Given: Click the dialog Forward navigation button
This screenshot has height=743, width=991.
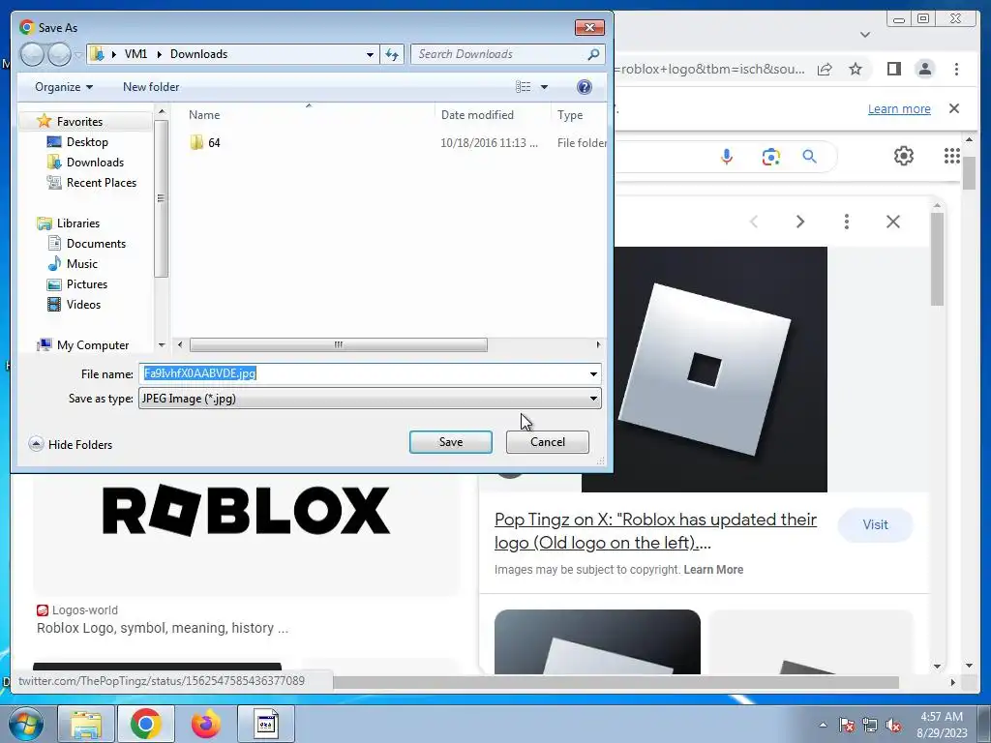Looking at the screenshot, I should click(x=59, y=54).
